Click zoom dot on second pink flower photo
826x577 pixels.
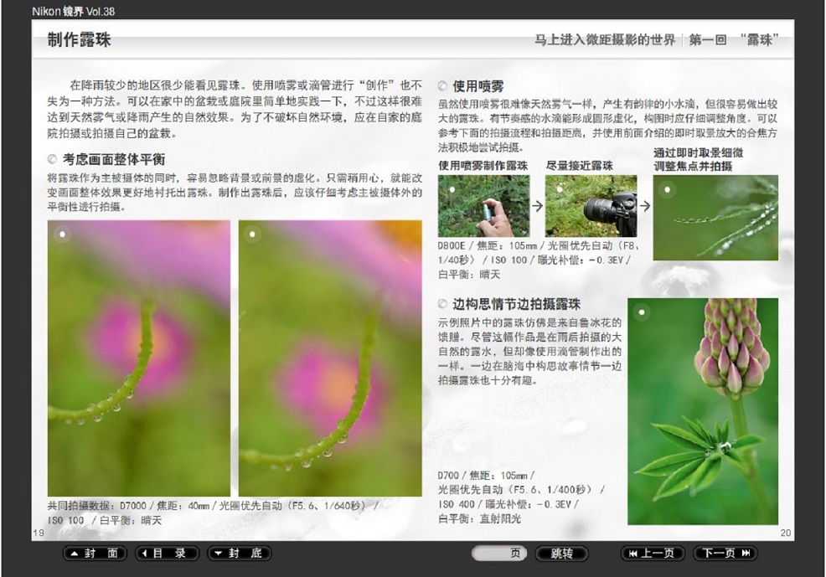(x=253, y=234)
